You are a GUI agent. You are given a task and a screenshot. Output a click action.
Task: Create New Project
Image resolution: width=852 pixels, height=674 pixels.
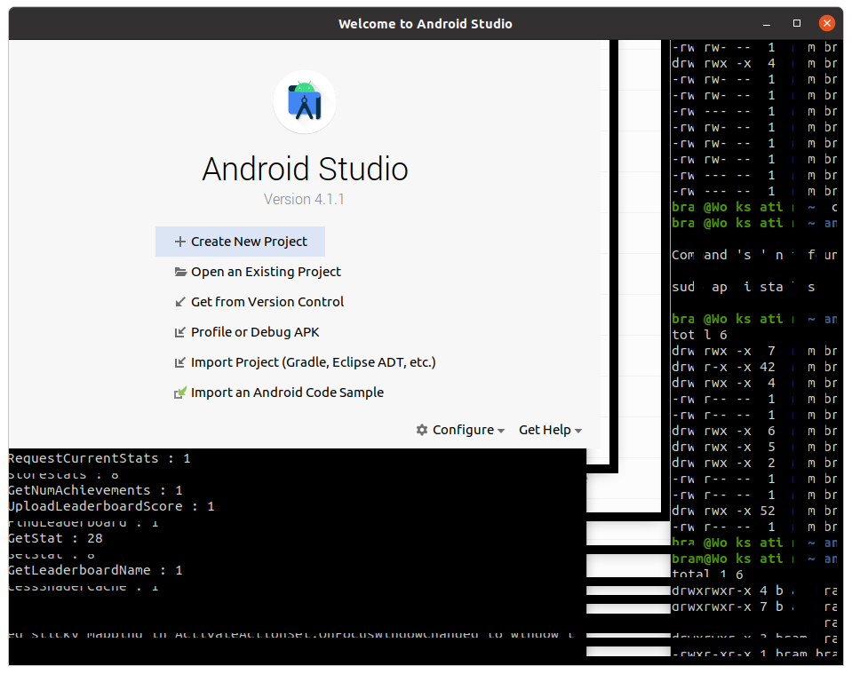click(x=240, y=242)
